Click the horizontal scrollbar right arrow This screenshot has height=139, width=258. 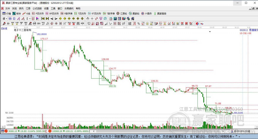pyautogui.click(x=223, y=131)
